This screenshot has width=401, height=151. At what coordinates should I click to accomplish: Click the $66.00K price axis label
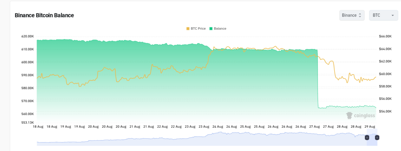tap(385, 36)
